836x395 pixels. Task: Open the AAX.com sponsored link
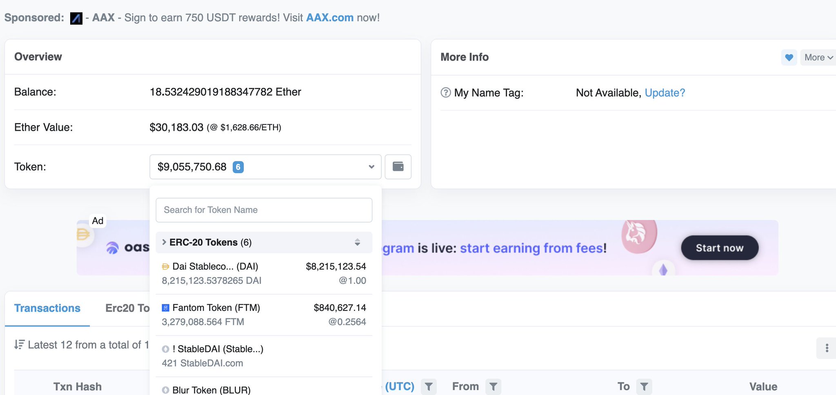click(330, 18)
